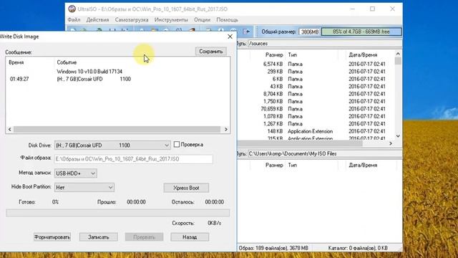The width and height of the screenshot is (458, 258).
Task: Select the 148 KB Application Extension row
Action: coord(316,131)
